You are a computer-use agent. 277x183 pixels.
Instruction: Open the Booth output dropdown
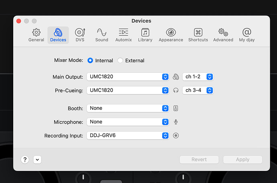[128, 108]
